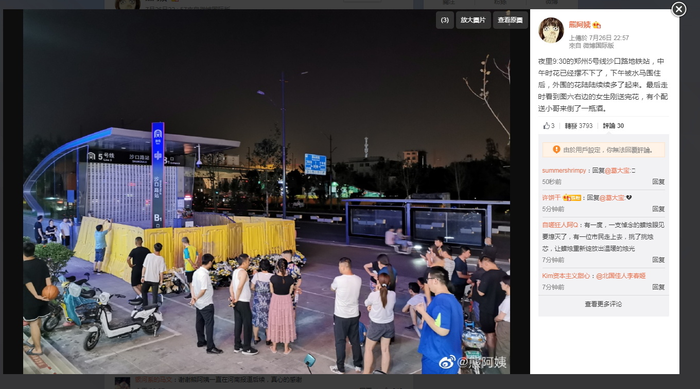Click the orange warning icon in comment notice
Image resolution: width=700 pixels, height=389 pixels.
(556, 150)
